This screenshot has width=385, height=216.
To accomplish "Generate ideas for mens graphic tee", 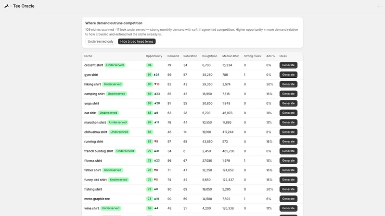I will point(288,199).
